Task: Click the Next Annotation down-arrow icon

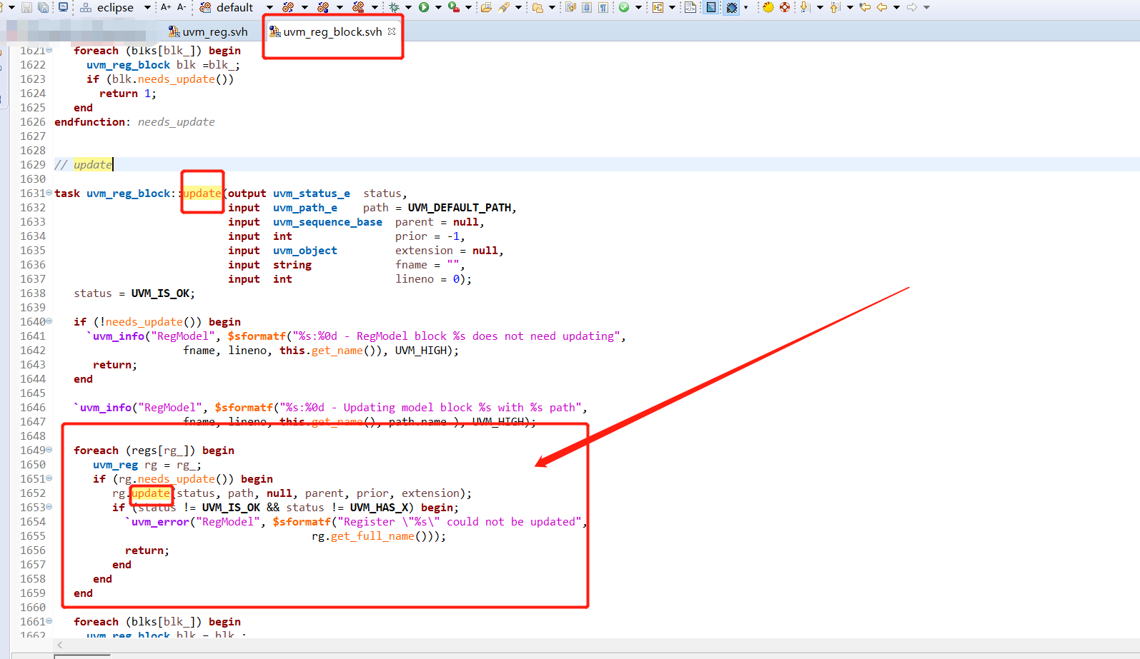Action: pos(806,7)
